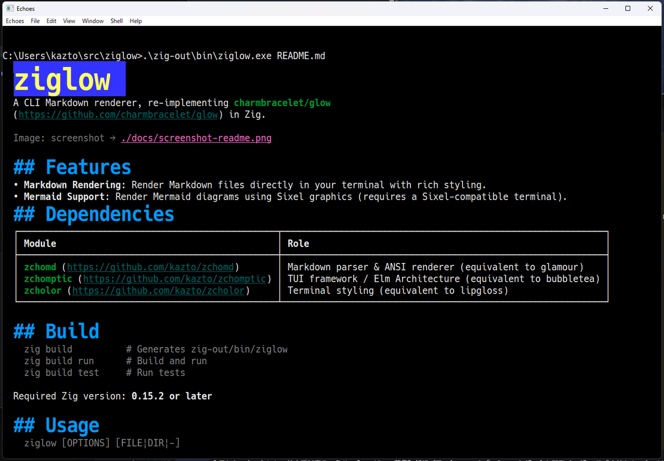Click the 'zig build run' command line
This screenshot has height=461, width=664.
click(59, 361)
